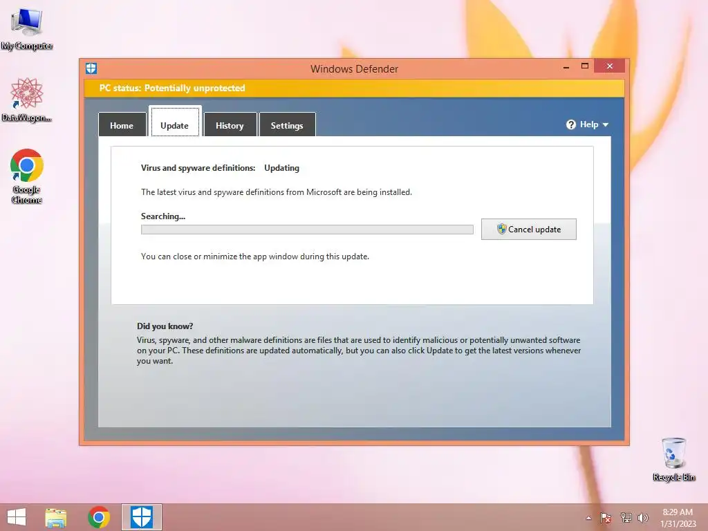This screenshot has width=708, height=531.
Task: Open the Action Center flag icon
Action: tap(606, 517)
